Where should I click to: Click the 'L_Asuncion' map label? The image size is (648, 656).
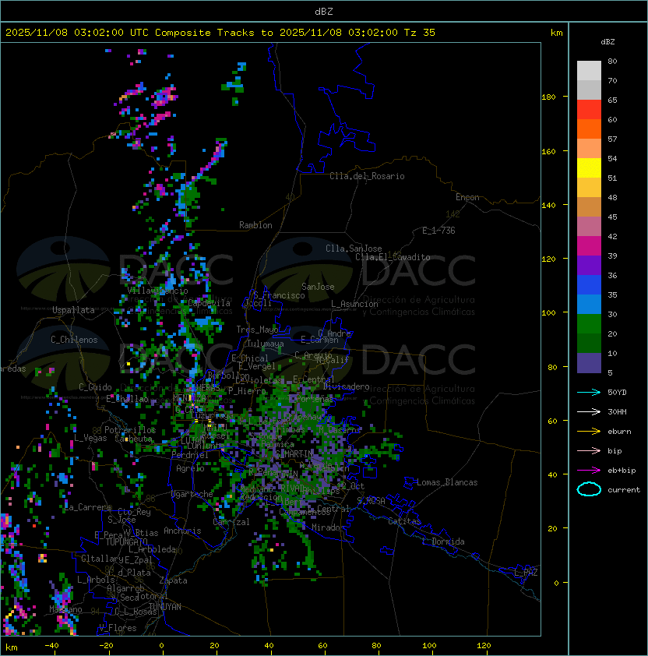click(354, 304)
